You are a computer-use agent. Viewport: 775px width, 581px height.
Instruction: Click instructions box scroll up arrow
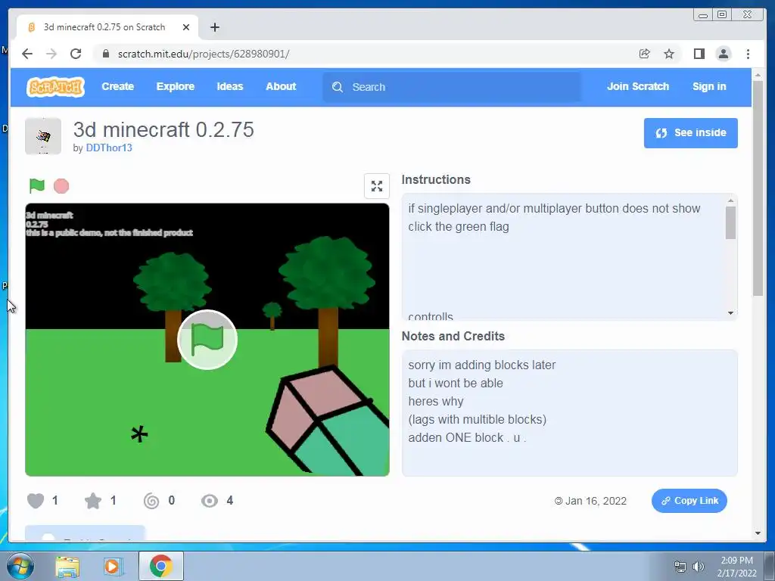(x=730, y=200)
